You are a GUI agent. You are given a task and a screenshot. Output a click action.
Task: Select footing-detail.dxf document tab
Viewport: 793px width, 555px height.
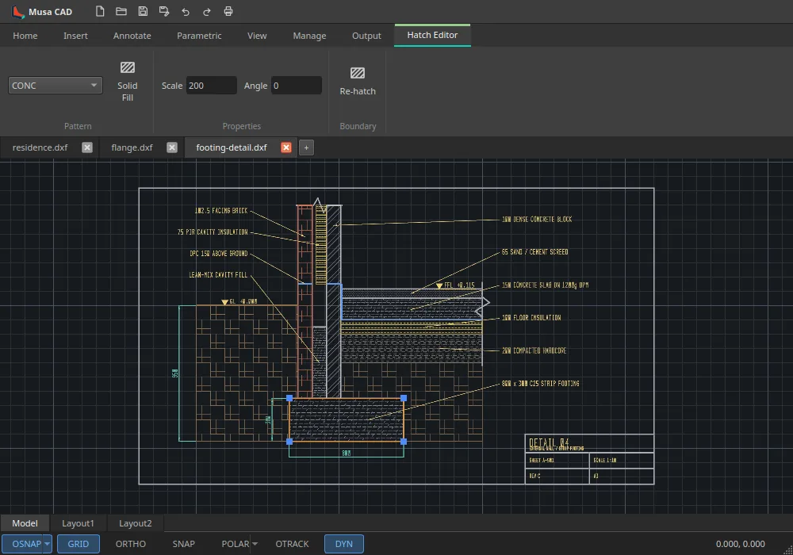tap(232, 147)
